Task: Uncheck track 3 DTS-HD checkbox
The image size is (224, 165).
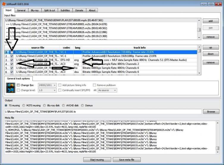Action: click(x=12, y=60)
